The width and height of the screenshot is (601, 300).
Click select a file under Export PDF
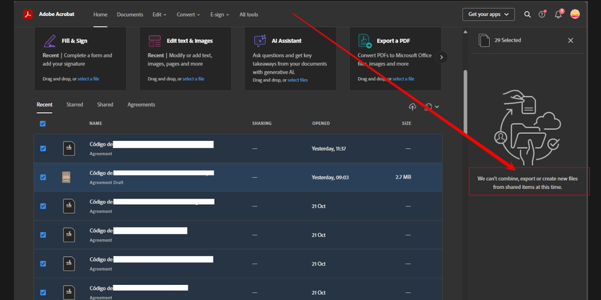[404, 79]
